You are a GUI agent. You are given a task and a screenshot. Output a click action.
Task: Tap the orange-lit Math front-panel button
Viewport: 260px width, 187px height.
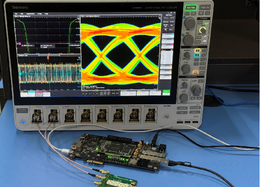(x=195, y=73)
